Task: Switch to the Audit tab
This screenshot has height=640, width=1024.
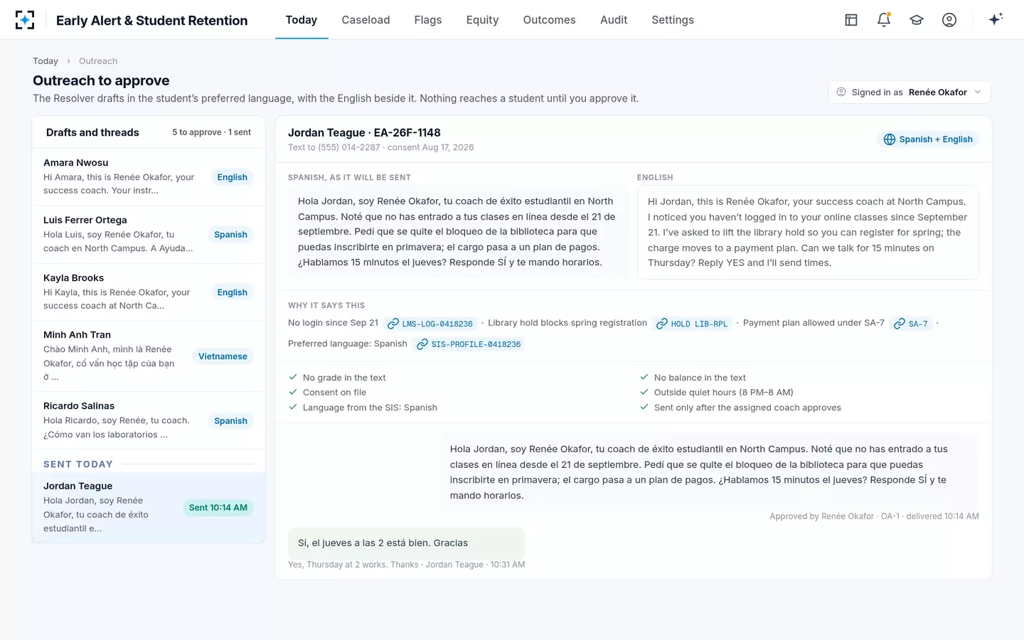Action: (x=614, y=20)
